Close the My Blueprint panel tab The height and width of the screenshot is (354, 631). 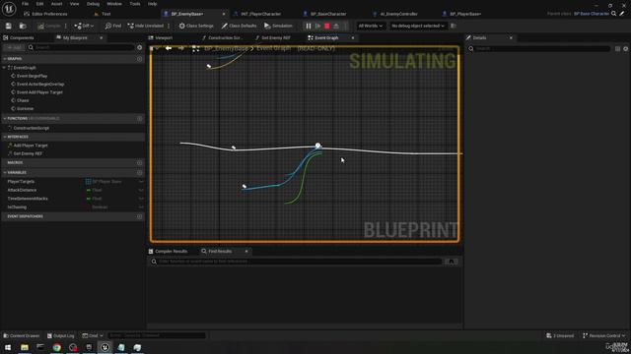[x=101, y=37]
